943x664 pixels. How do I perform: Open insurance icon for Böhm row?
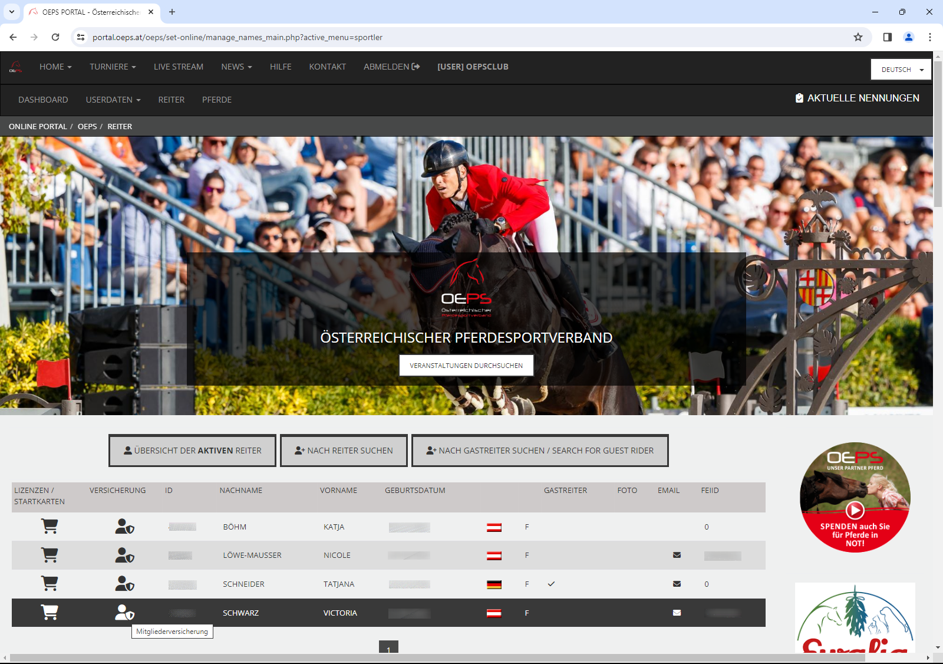[124, 526]
